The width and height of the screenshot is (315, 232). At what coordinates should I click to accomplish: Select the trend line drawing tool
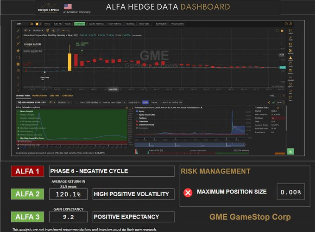point(18,31)
